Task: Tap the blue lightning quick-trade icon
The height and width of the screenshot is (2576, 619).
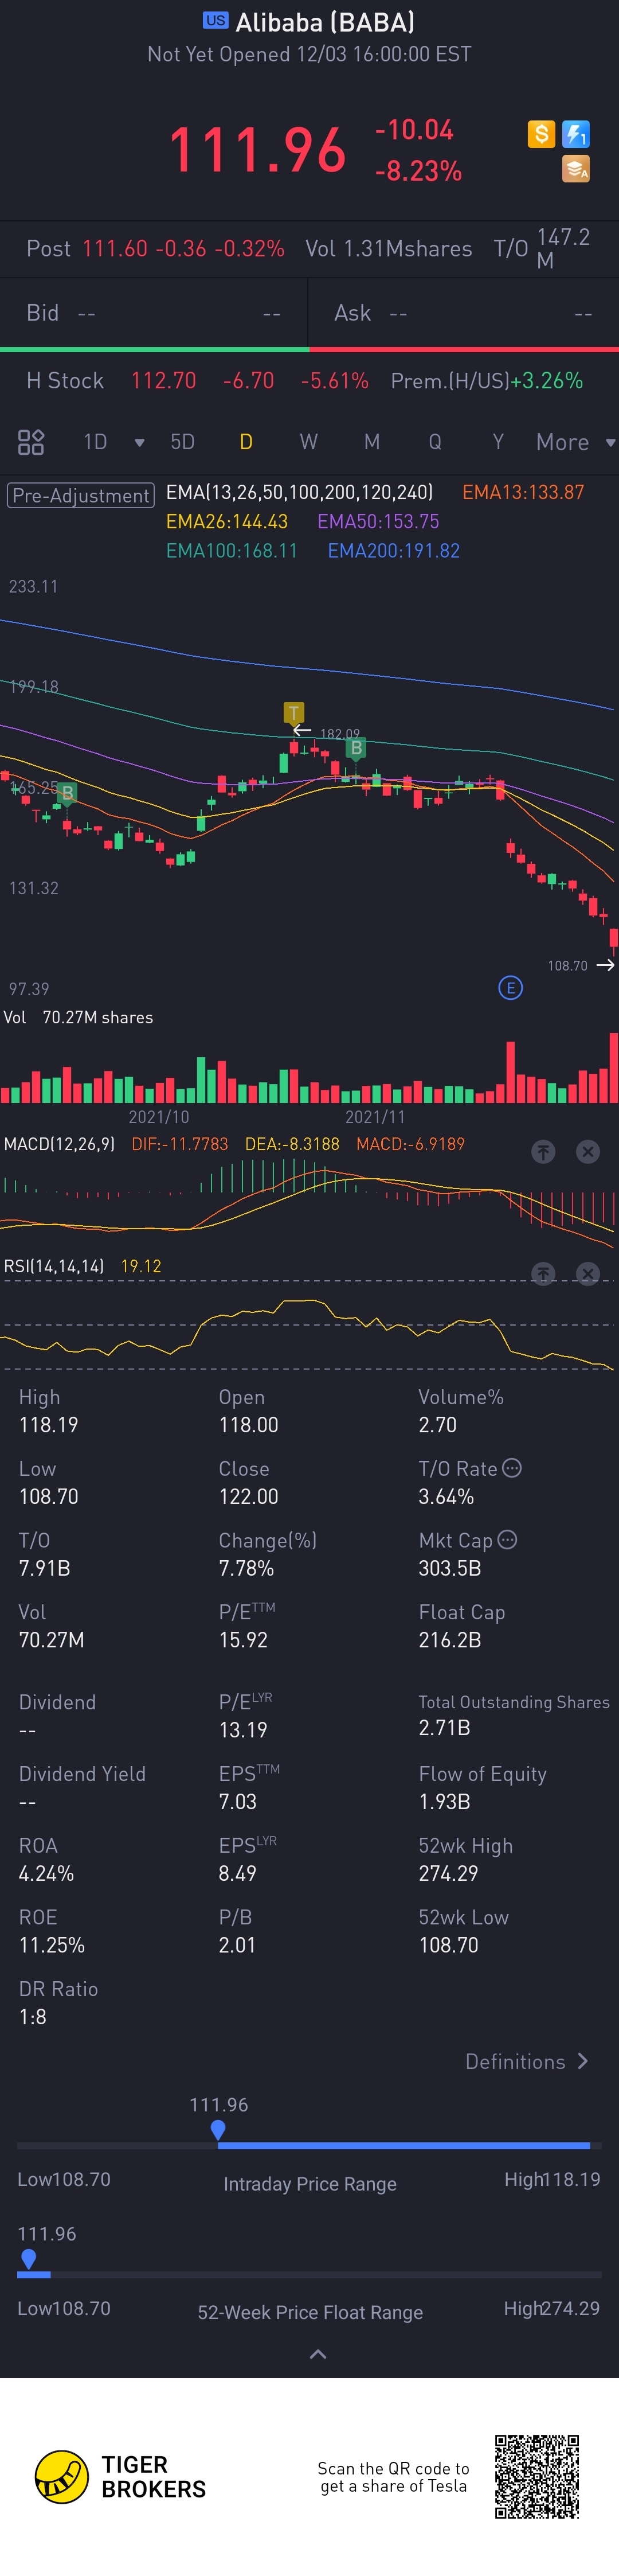Action: (x=576, y=134)
